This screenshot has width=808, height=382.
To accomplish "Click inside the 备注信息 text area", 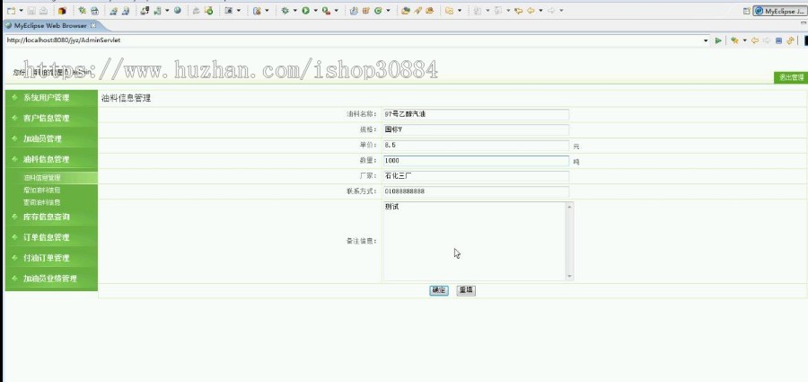I will point(474,241).
